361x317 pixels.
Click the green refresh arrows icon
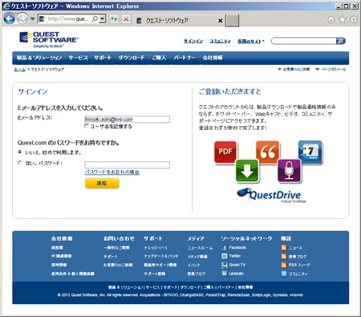(114, 18)
